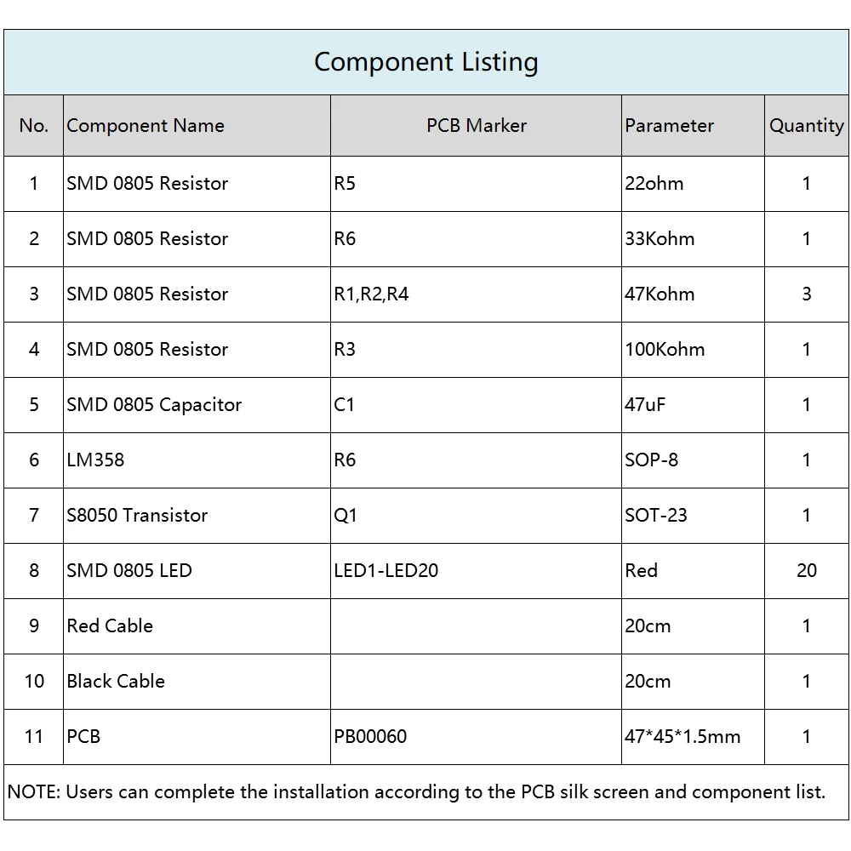Select the R1,R2,R4 marker cell
Viewport: 851px width, 851px height.
[x=371, y=294]
